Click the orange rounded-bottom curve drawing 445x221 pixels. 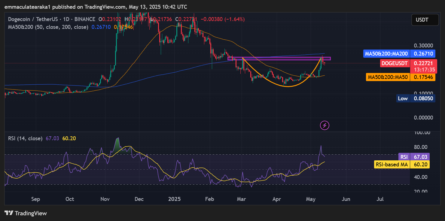(x=288, y=86)
